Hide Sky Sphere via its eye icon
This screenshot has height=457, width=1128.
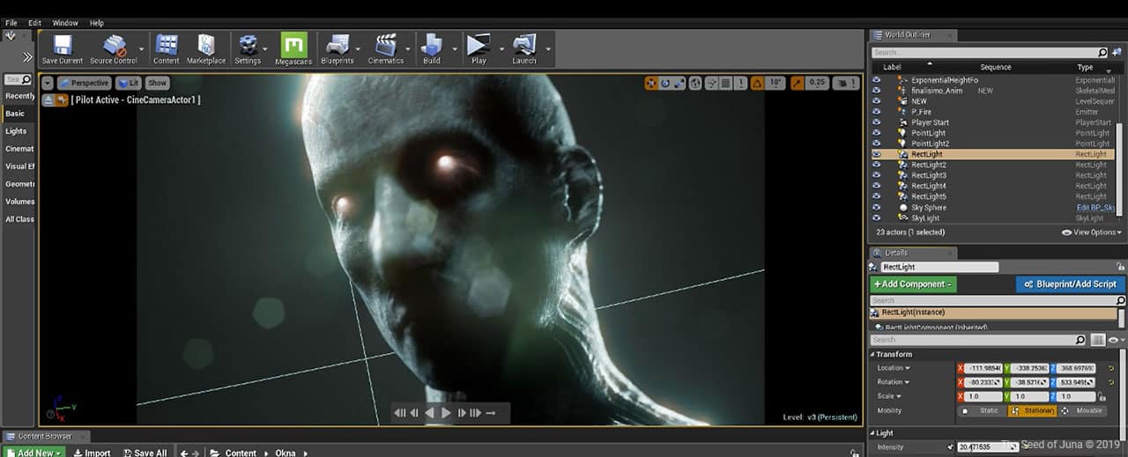point(877,207)
